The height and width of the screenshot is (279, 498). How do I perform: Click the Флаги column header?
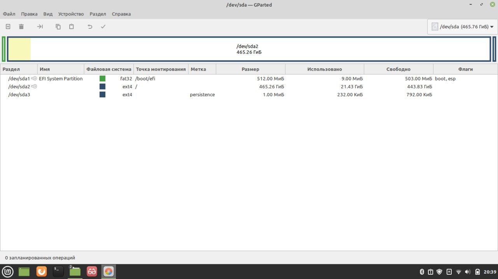coord(465,69)
